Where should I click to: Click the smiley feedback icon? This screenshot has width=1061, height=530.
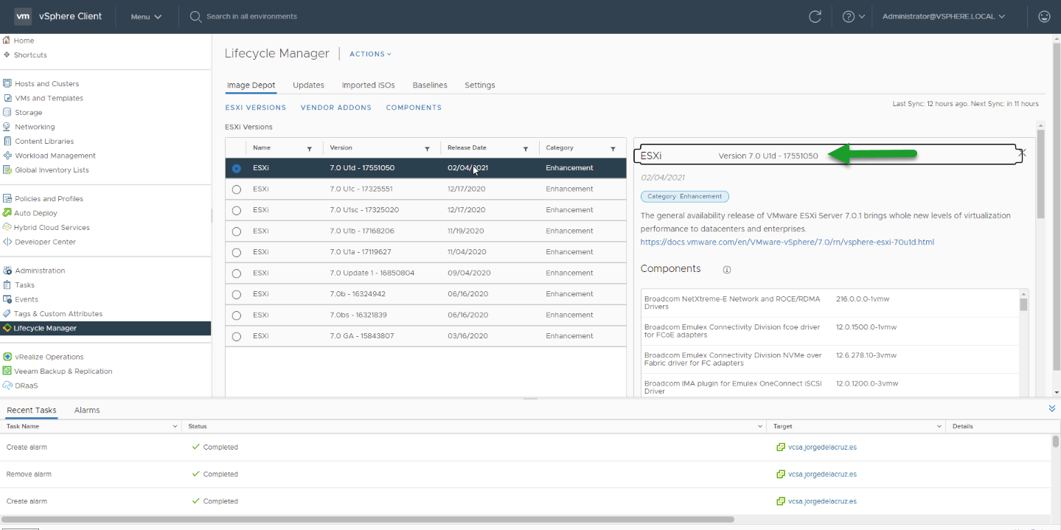1044,16
